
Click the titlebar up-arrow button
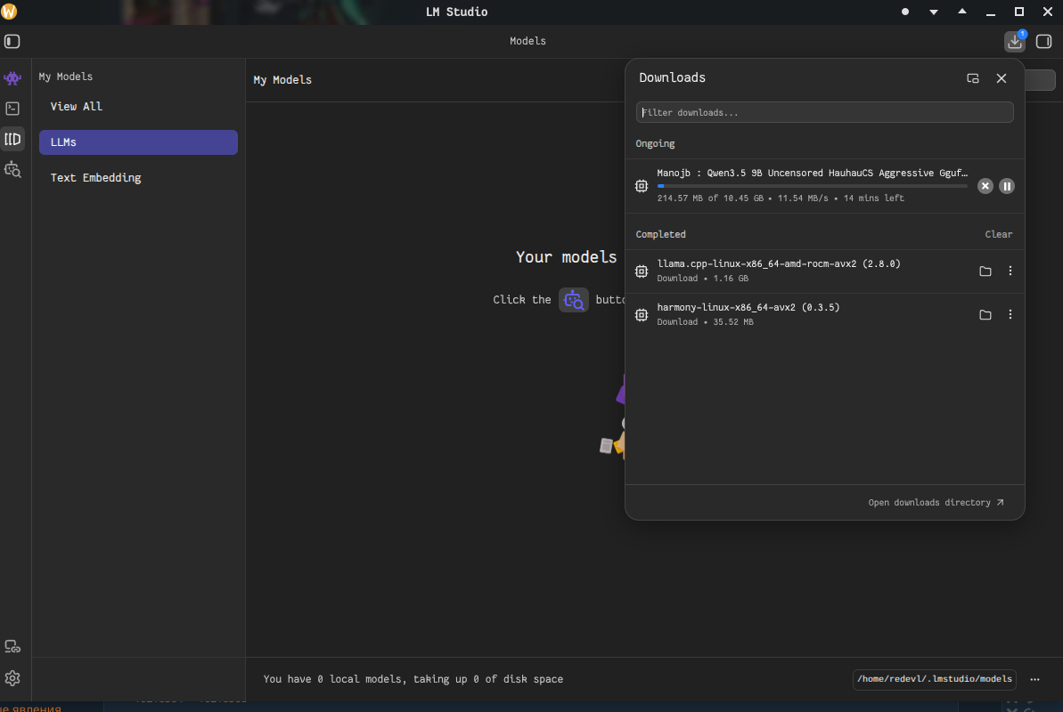click(962, 12)
